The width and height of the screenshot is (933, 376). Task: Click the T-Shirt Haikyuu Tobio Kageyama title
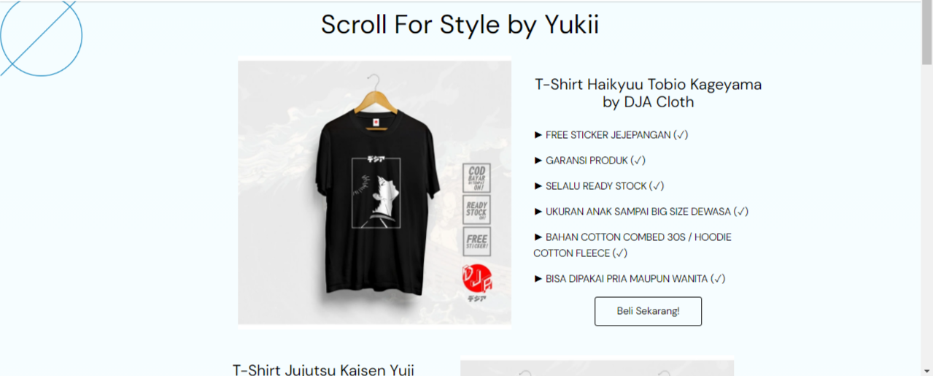[648, 93]
